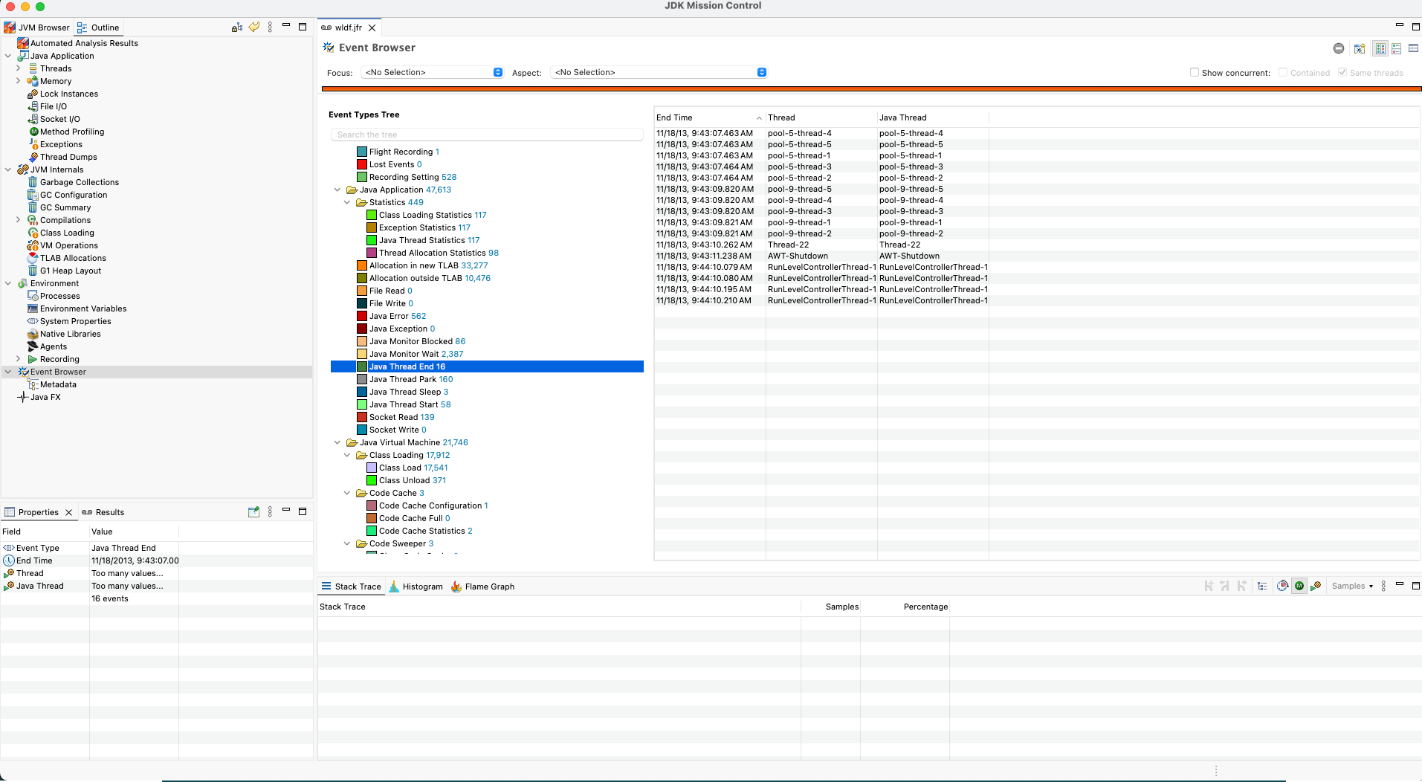Toggle the Same threads checkbox
Image resolution: width=1422 pixels, height=782 pixels.
(1342, 73)
